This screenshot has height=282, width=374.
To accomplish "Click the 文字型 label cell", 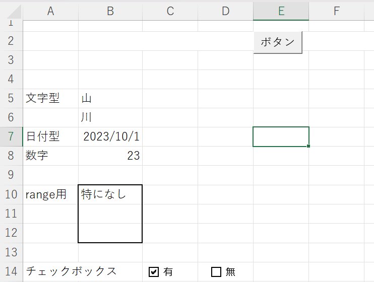I will click(50, 98).
